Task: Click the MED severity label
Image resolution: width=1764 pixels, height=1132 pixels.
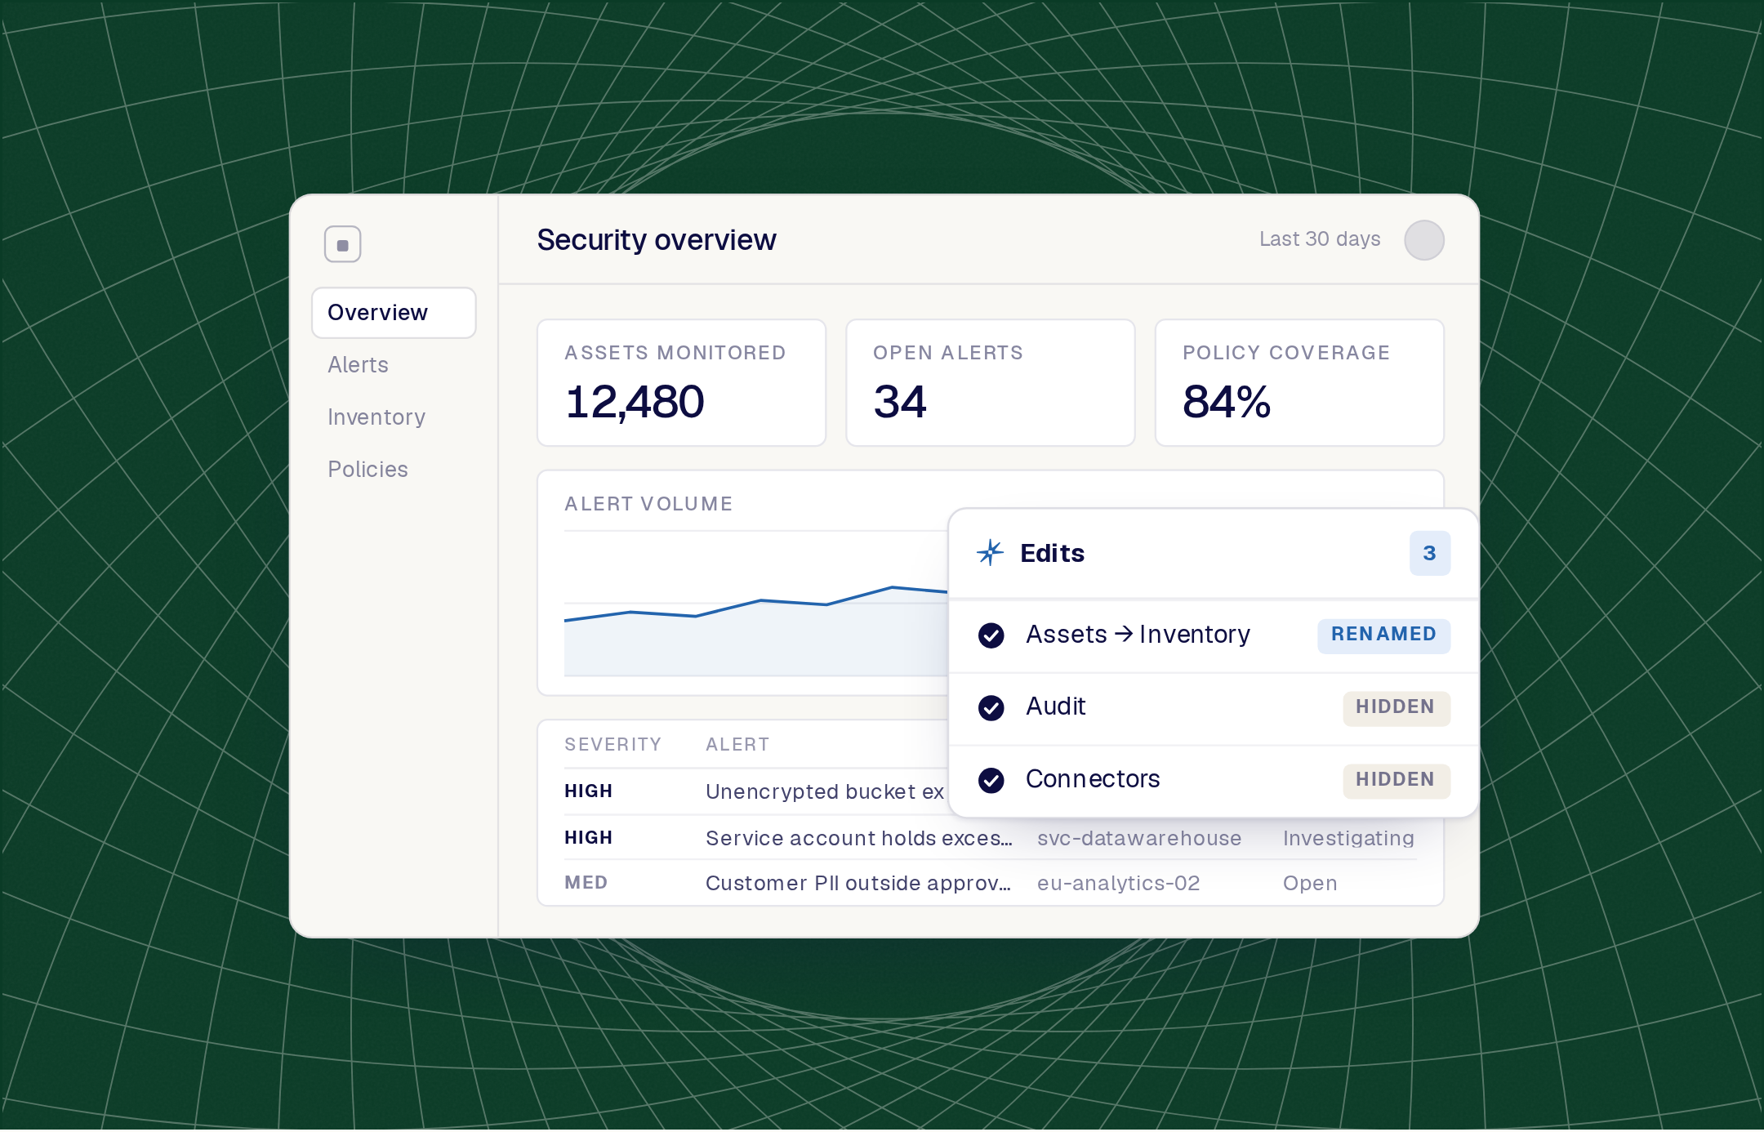Action: coord(586,883)
